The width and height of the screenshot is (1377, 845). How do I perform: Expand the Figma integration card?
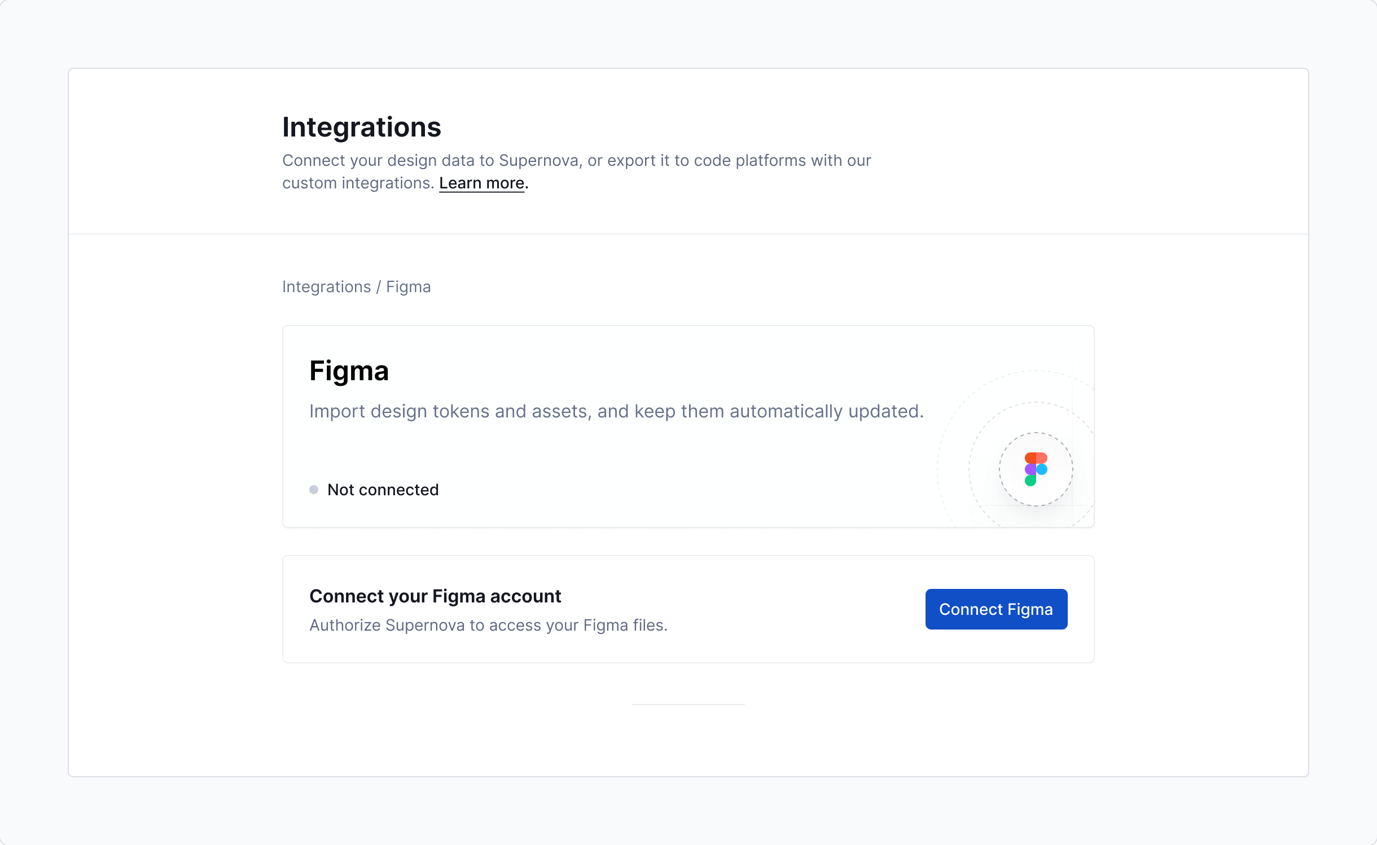pyautogui.click(x=688, y=426)
